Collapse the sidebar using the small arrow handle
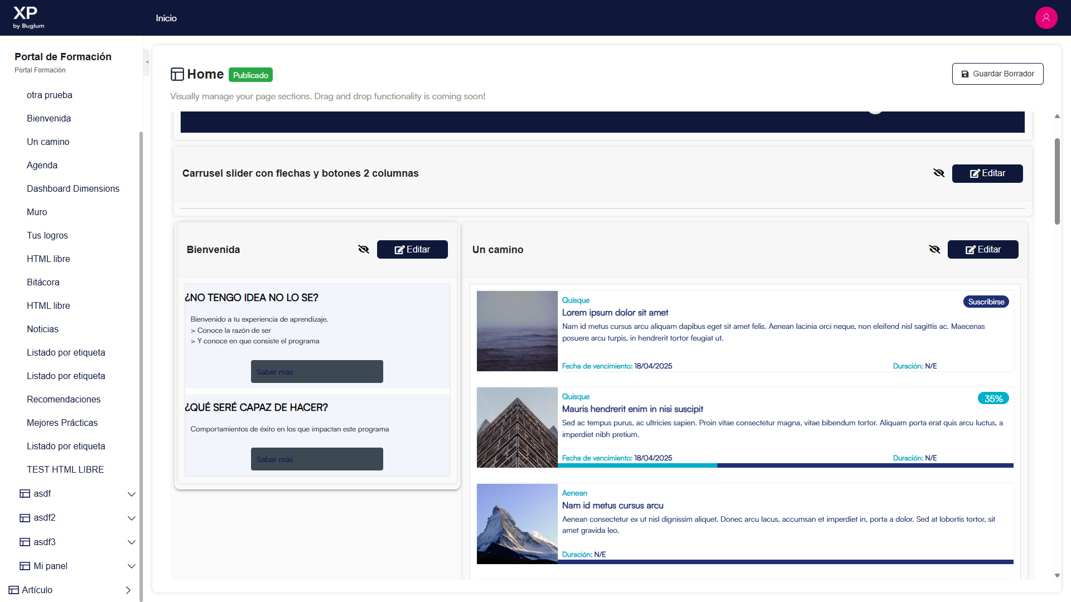1071x602 pixels. pos(147,62)
